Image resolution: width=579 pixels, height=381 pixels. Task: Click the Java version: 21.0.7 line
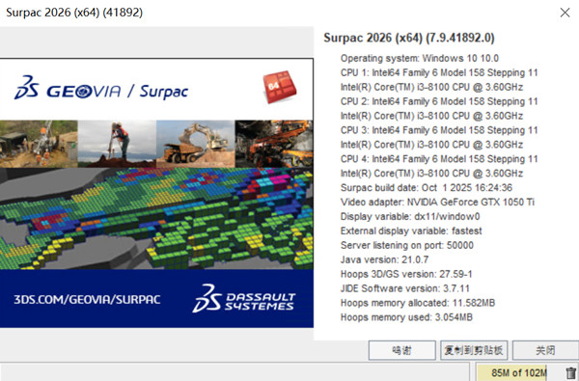pos(384,259)
